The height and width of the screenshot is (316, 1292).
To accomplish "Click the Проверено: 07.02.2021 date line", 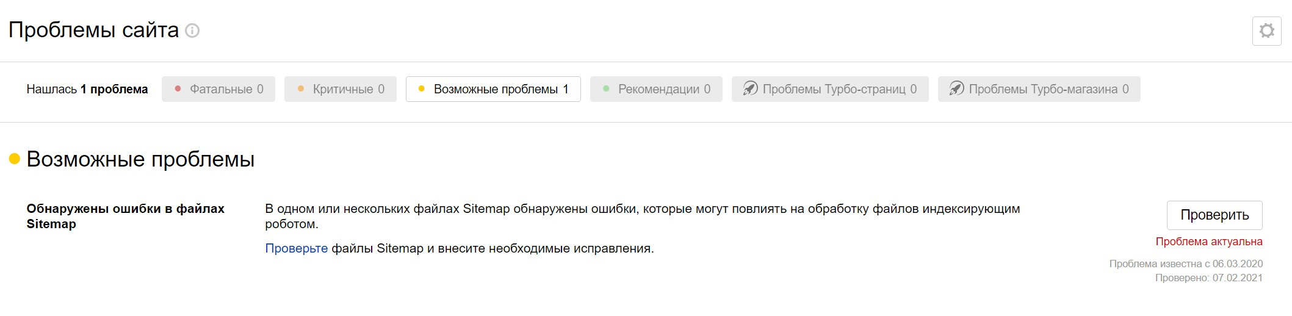I will click(1208, 278).
